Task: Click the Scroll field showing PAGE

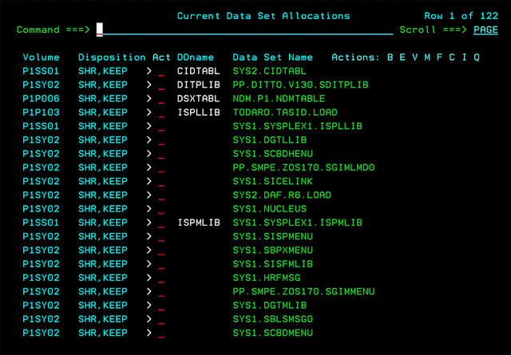Action: [485, 30]
